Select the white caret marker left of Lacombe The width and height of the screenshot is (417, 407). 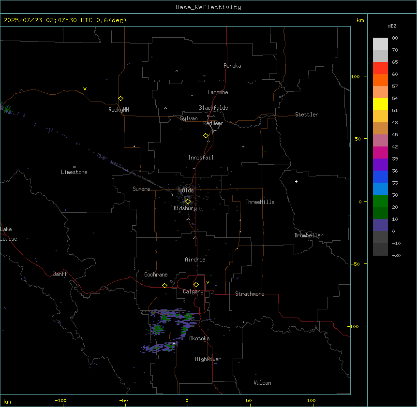click(192, 95)
